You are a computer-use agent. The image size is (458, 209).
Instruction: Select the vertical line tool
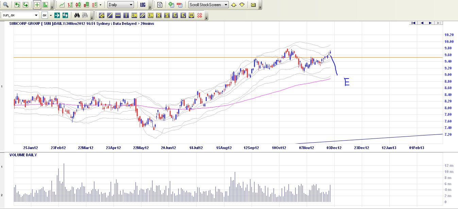pos(126,15)
